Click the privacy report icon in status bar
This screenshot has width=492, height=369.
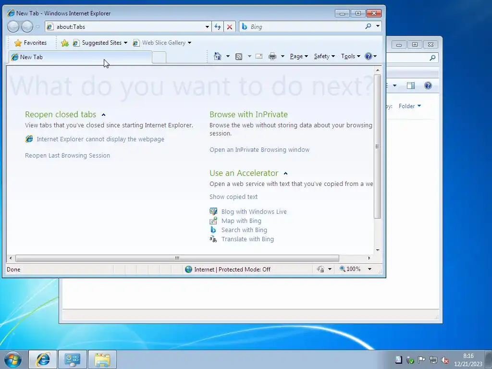pos(320,269)
